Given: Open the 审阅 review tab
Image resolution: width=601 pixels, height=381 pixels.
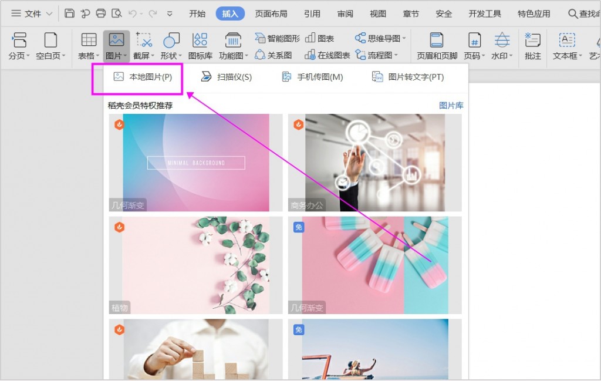Looking at the screenshot, I should (x=345, y=14).
